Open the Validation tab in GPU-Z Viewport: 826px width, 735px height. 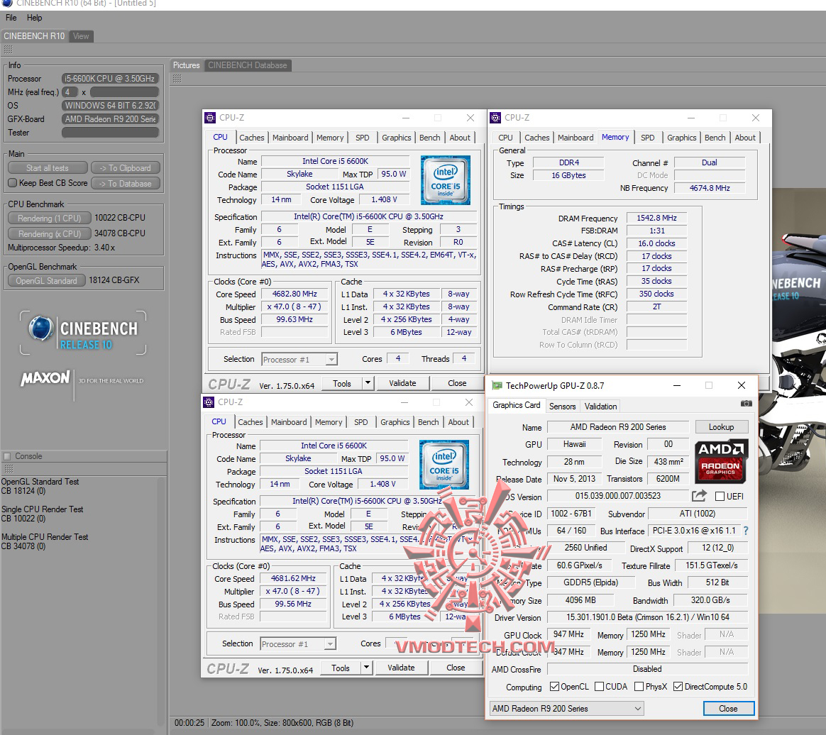600,406
